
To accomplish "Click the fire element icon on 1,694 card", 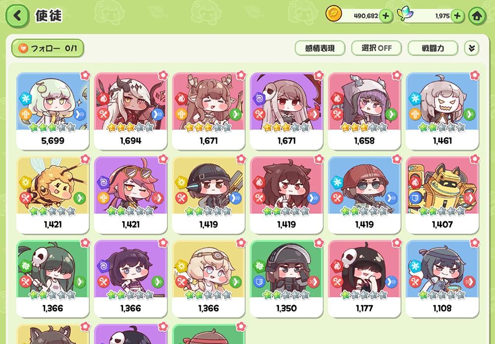I will pyautogui.click(x=103, y=98).
